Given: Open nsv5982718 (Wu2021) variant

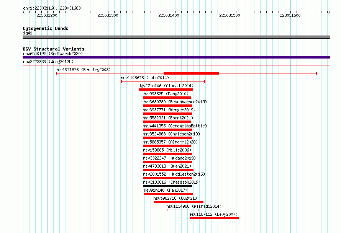Looking at the screenshot, I should [x=175, y=198].
